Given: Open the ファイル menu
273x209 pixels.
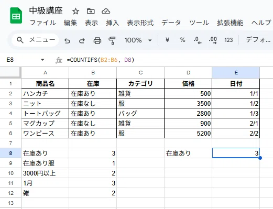Looking at the screenshot, I should pyautogui.click(x=42, y=23).
